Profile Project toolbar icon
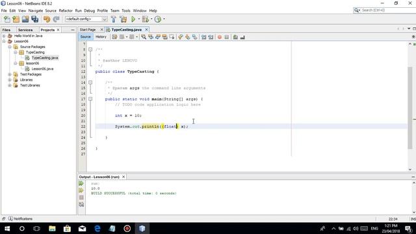 [158, 19]
